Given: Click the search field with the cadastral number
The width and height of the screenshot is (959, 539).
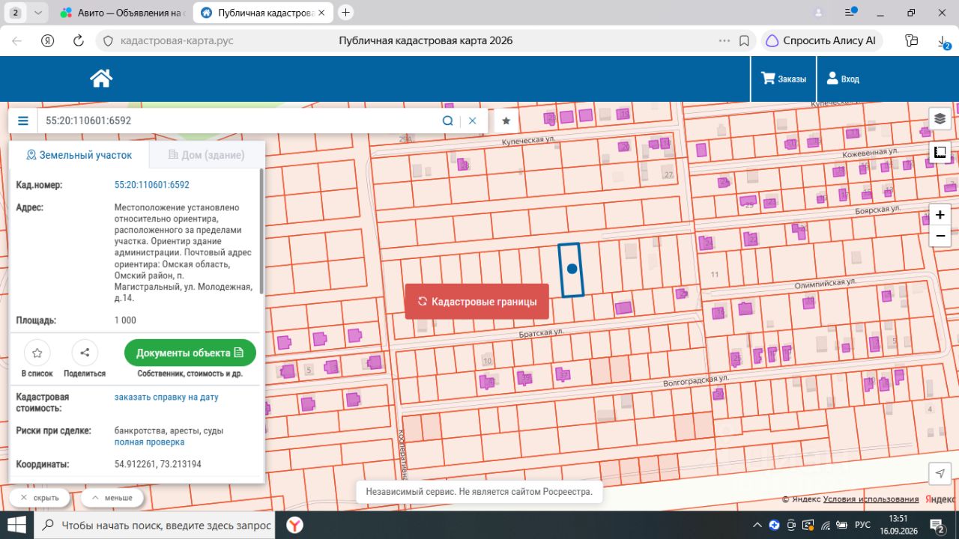Looking at the screenshot, I should (x=240, y=121).
